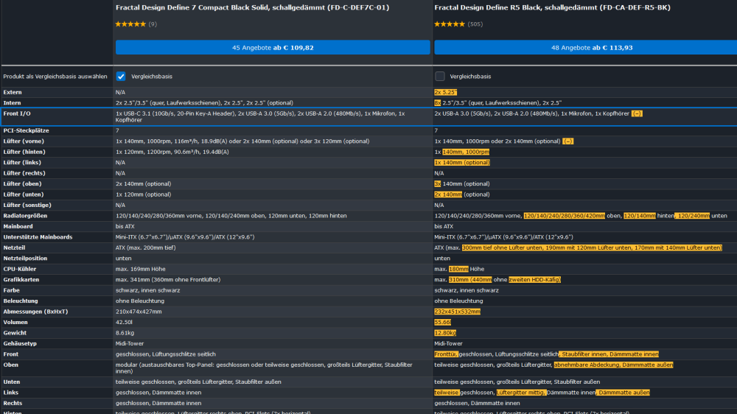
Task: Select the Lüfter (sonstige) row label
Action: click(27, 205)
